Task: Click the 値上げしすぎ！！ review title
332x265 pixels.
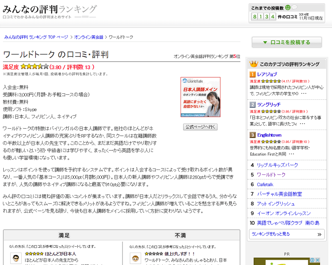Action: tap(180, 253)
